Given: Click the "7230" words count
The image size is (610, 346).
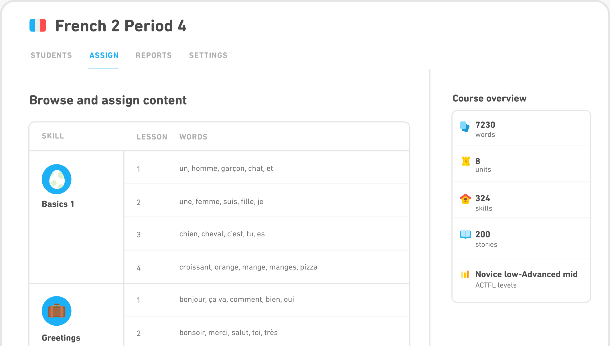Looking at the screenshot, I should point(485,125).
